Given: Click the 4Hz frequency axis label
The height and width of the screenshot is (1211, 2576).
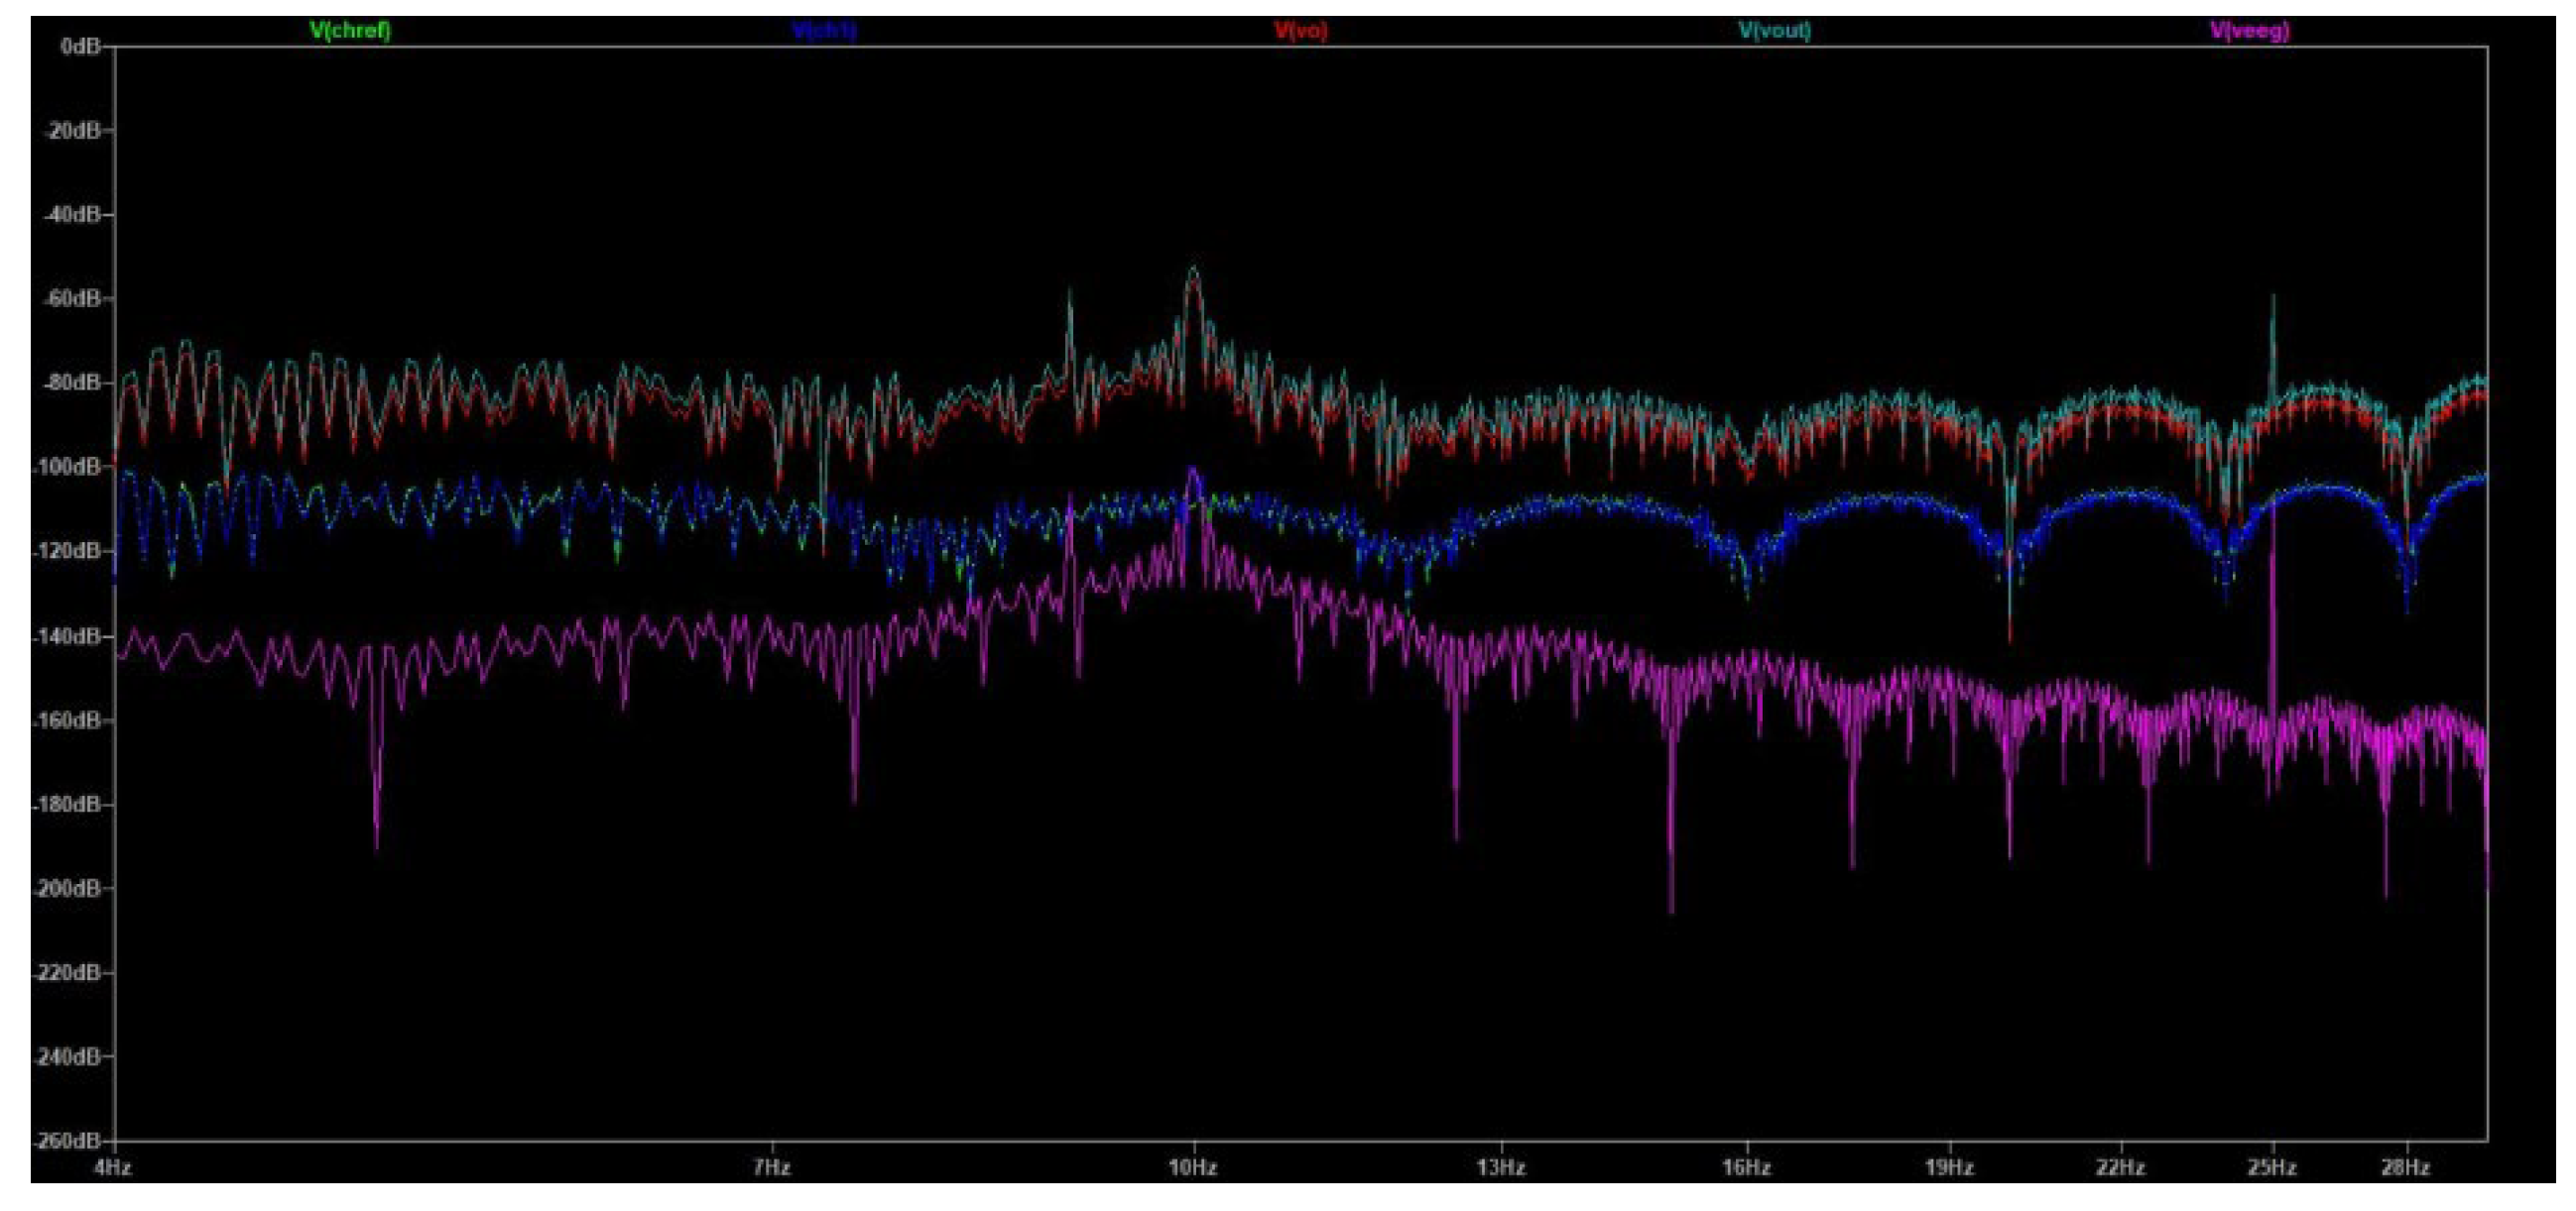Looking at the screenshot, I should (x=113, y=1168).
